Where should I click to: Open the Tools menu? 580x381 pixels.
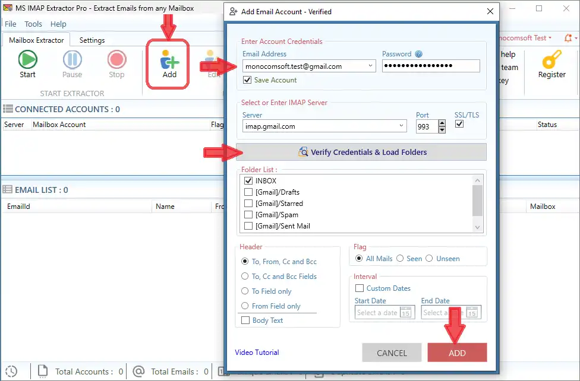[x=33, y=24]
